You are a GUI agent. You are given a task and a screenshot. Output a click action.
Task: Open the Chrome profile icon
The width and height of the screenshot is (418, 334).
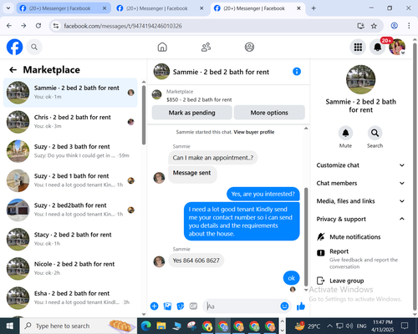pos(394,26)
